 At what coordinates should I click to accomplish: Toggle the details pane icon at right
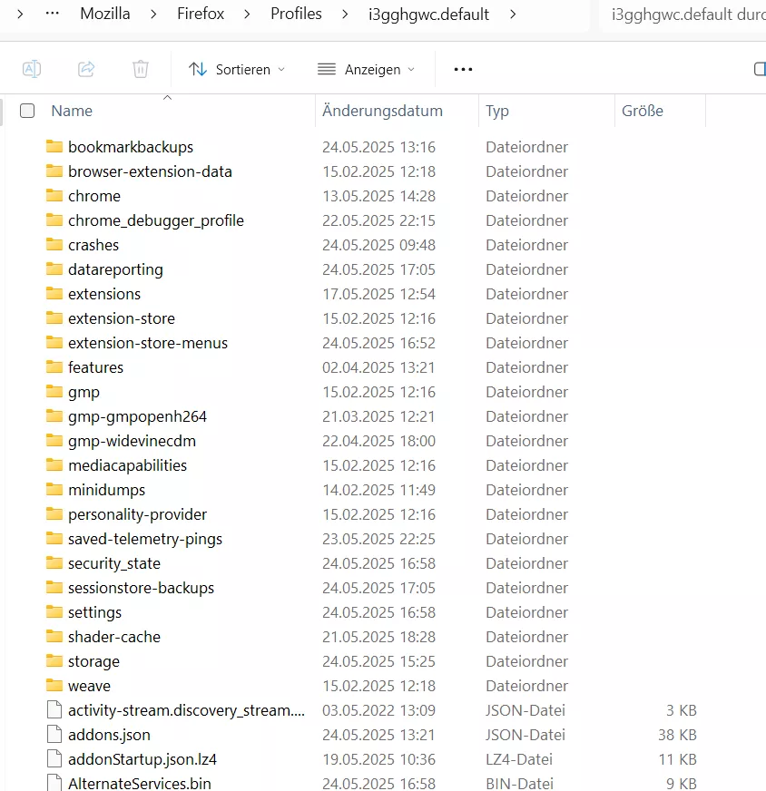click(x=760, y=69)
